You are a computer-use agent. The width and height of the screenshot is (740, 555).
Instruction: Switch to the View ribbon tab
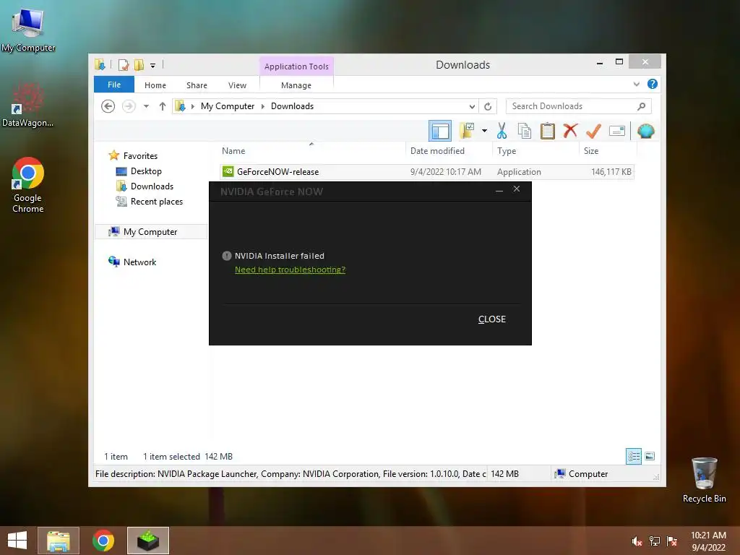237,85
